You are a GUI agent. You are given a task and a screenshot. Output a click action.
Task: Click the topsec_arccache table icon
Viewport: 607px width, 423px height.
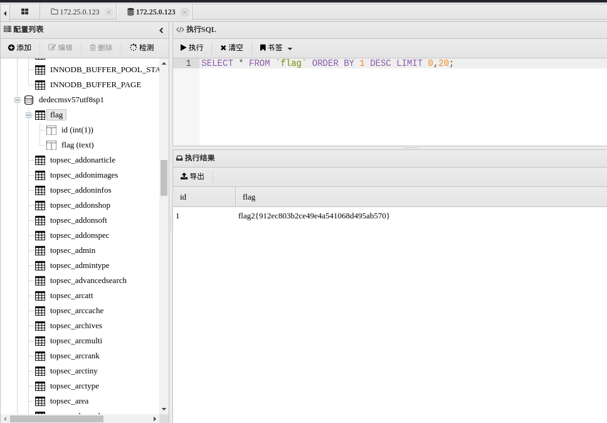[x=40, y=311]
